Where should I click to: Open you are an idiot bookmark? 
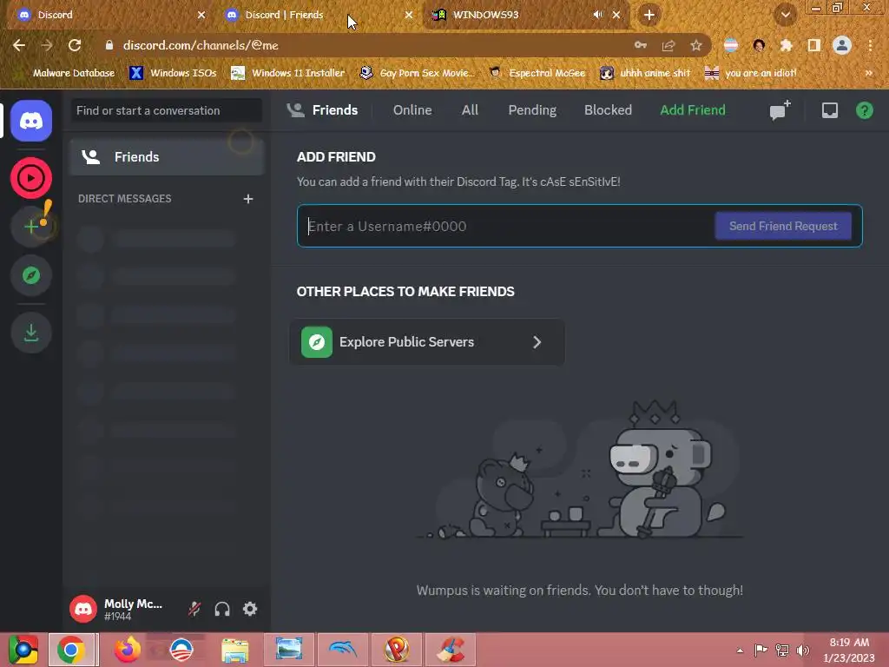pos(751,73)
